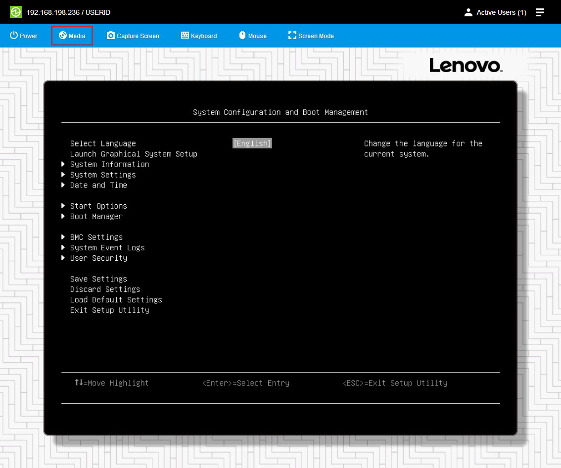This screenshot has width=561, height=468.
Task: Expand the BMC Settings entry
Action: 96,237
